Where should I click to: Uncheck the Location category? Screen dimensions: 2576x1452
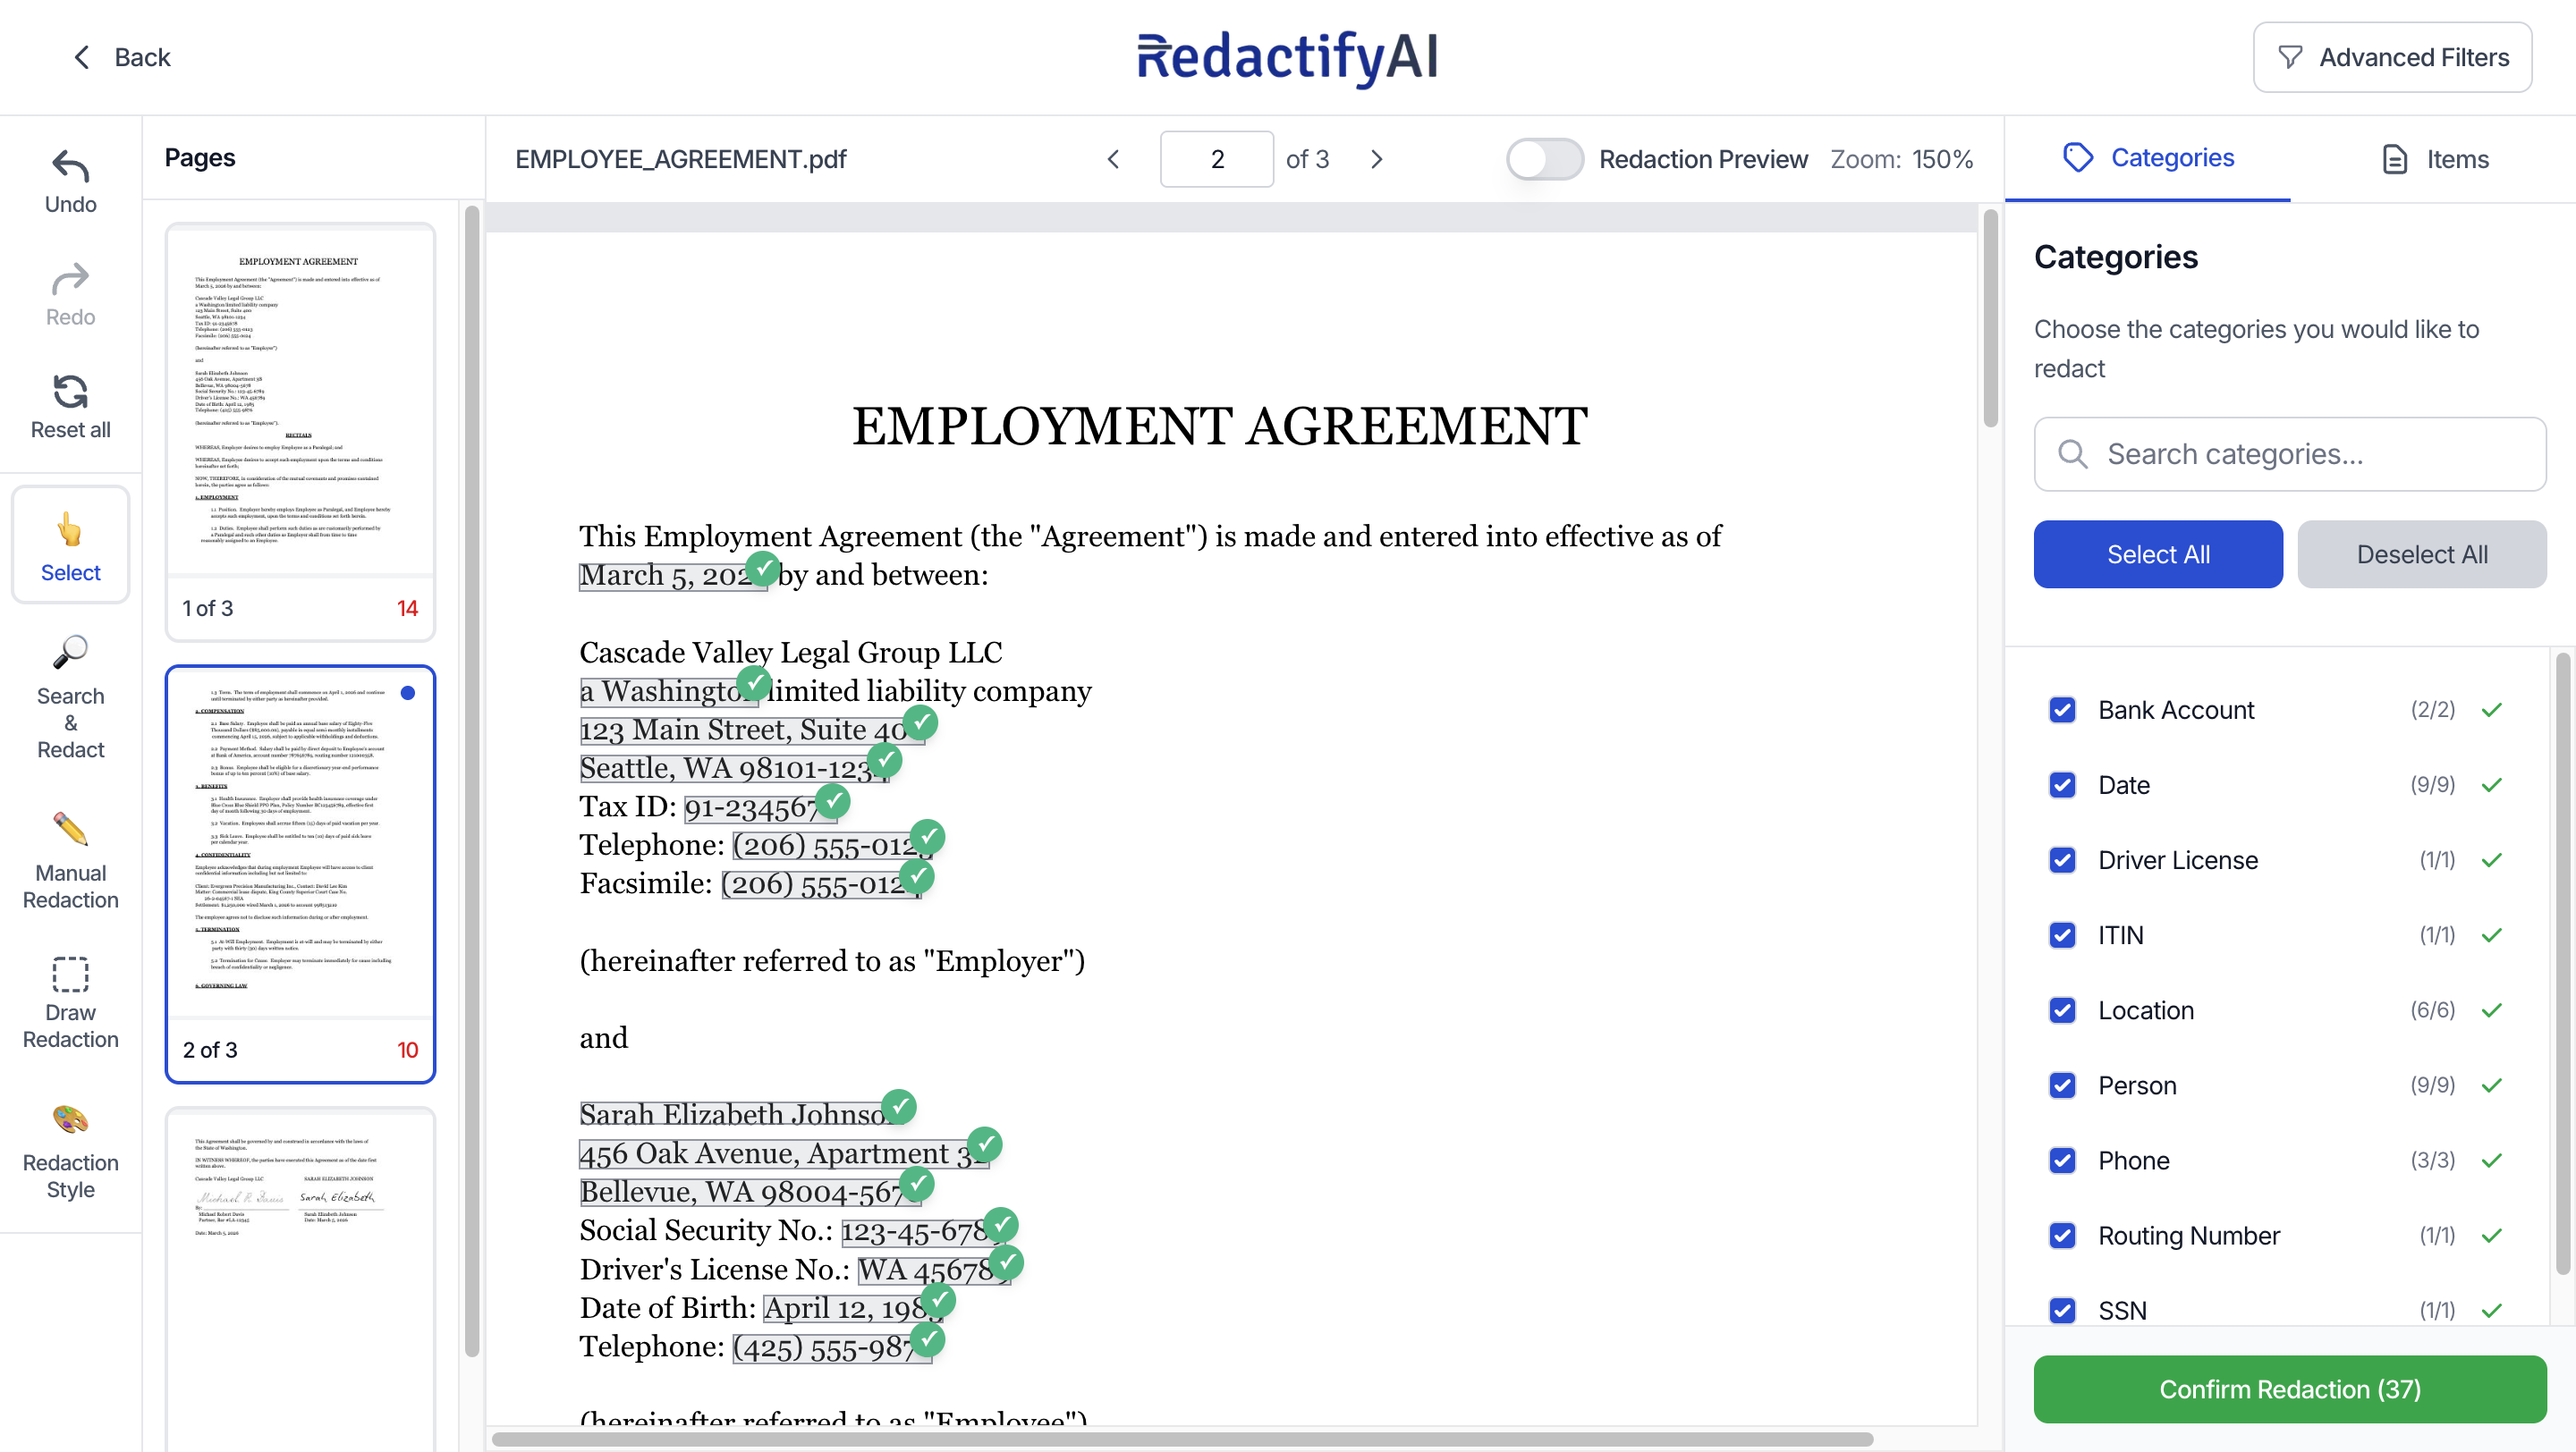pyautogui.click(x=2063, y=1010)
